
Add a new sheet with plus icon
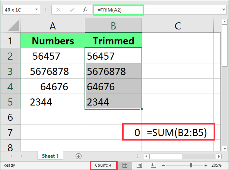point(79,156)
